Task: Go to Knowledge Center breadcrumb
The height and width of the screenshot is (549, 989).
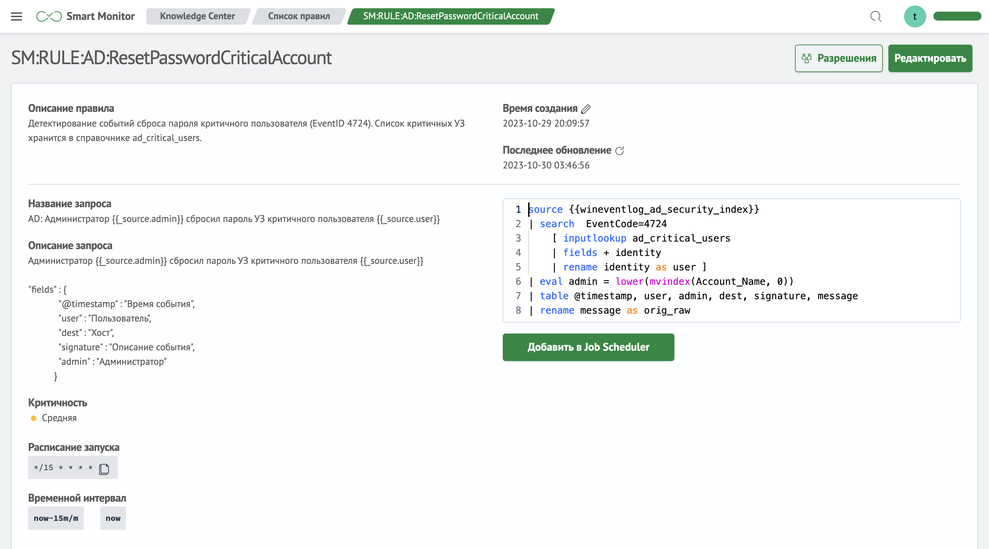Action: (197, 16)
